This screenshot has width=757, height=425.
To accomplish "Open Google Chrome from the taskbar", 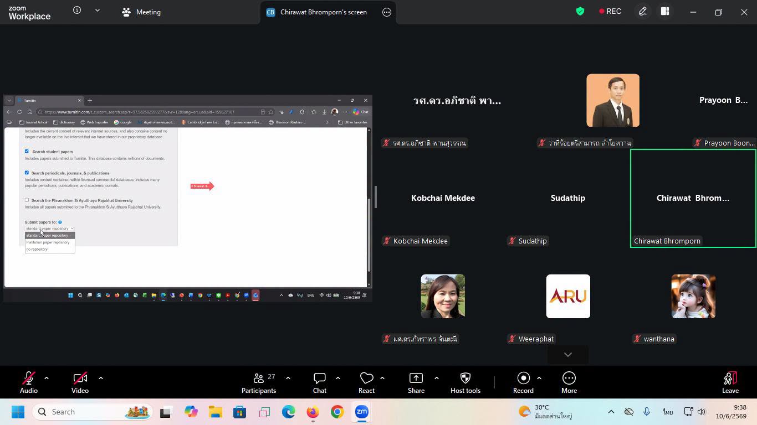I will coord(337,412).
